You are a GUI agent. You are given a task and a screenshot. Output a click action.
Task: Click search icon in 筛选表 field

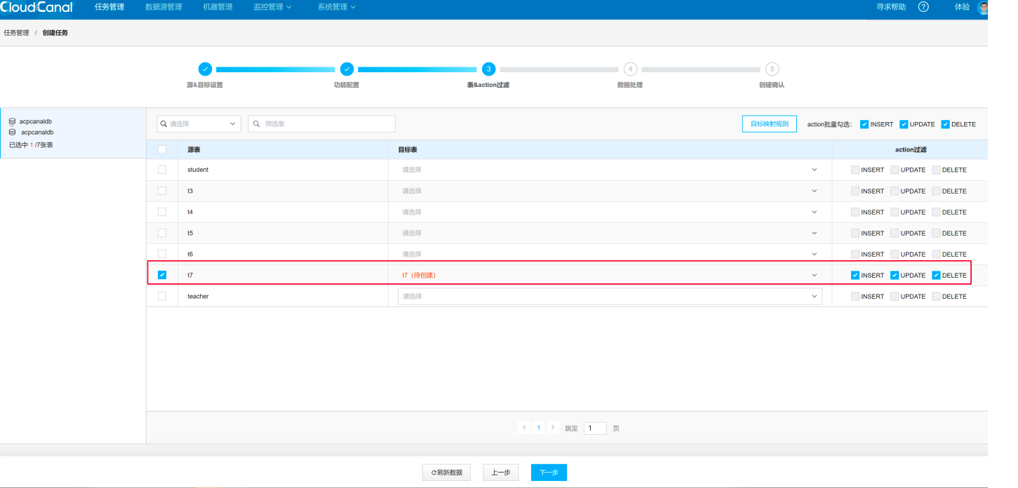tap(257, 123)
